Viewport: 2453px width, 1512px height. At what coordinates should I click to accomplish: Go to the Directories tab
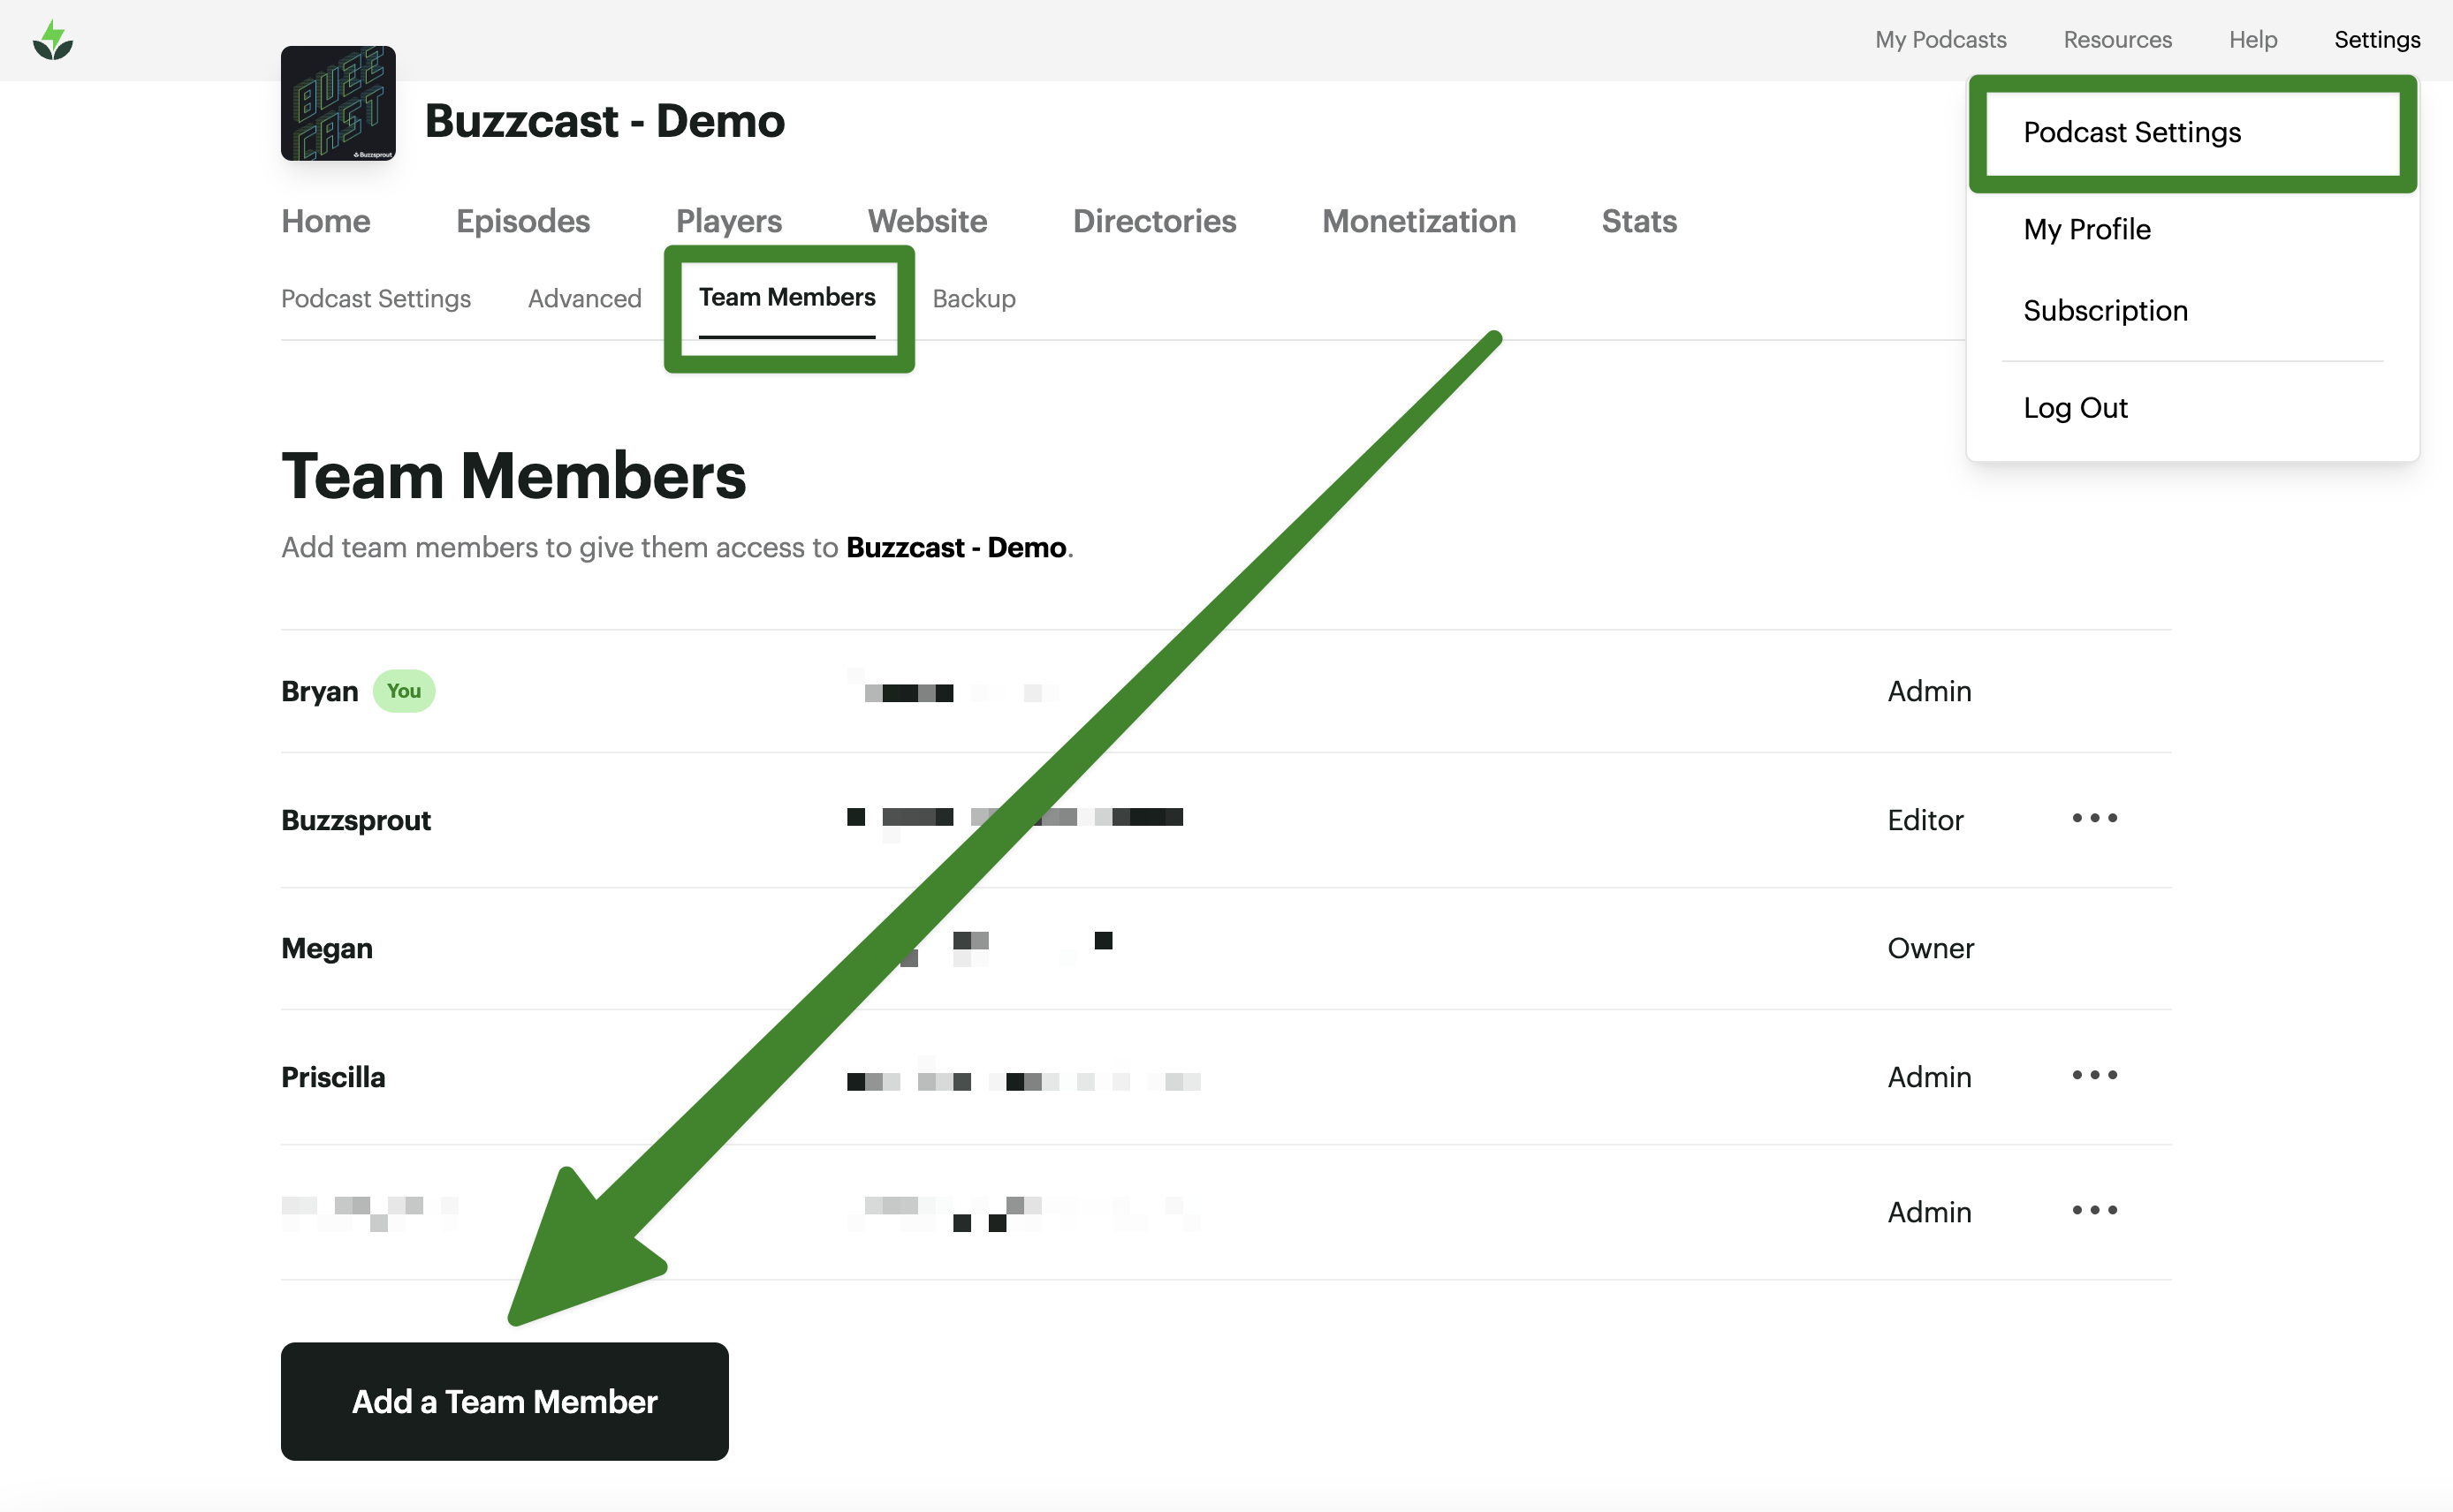[1153, 221]
